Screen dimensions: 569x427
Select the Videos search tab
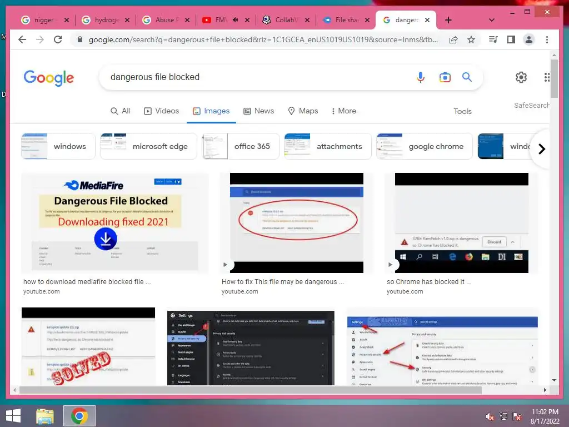click(162, 111)
